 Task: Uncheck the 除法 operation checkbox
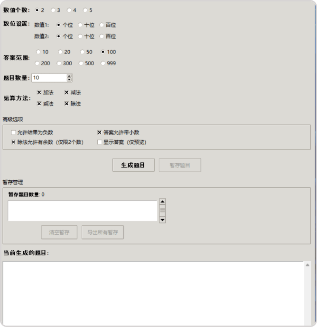click(x=66, y=103)
